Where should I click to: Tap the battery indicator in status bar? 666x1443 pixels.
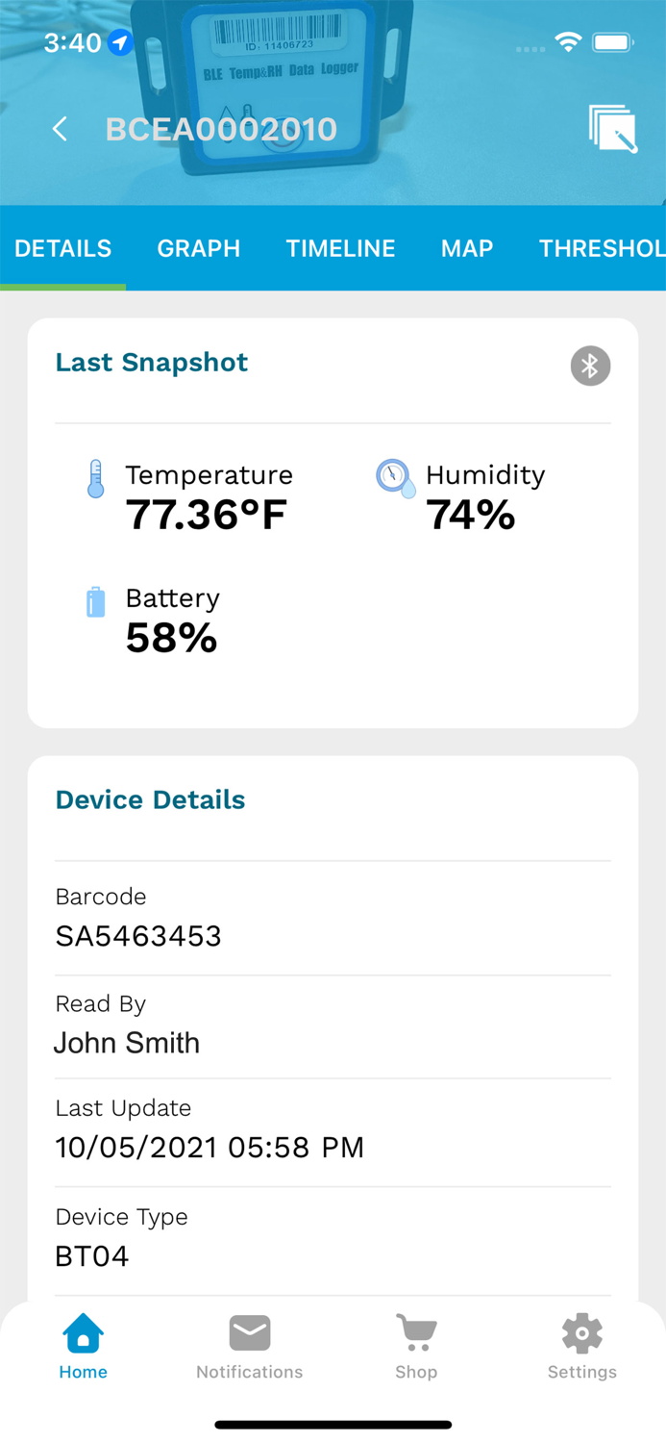click(612, 42)
